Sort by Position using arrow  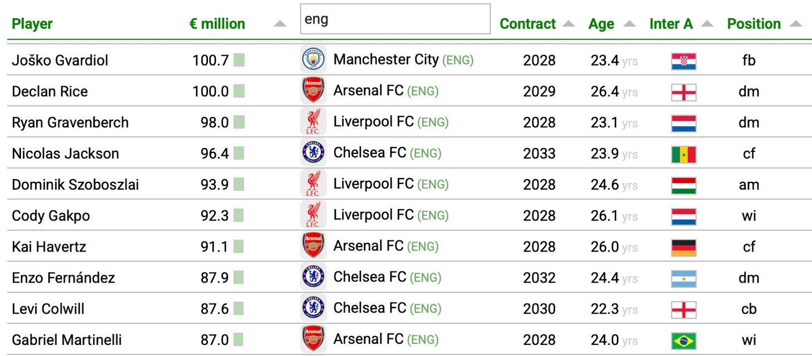point(796,24)
